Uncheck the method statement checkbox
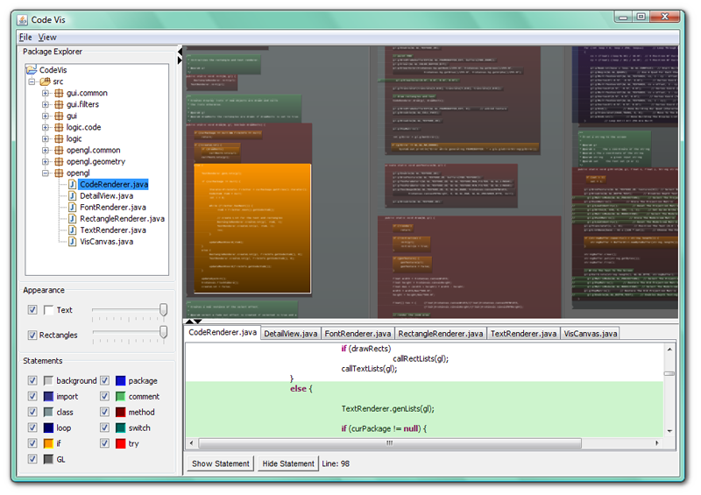Viewport: 701px width, 495px height. (x=104, y=412)
